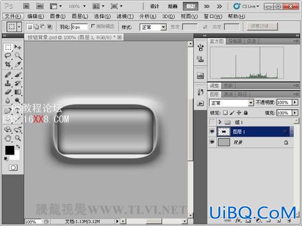Open the Mini Bridge panel icon in dock
302x226 pixels.
point(200,76)
